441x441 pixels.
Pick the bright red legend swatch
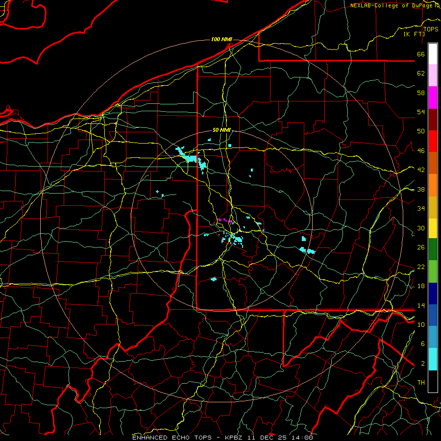tap(433, 141)
